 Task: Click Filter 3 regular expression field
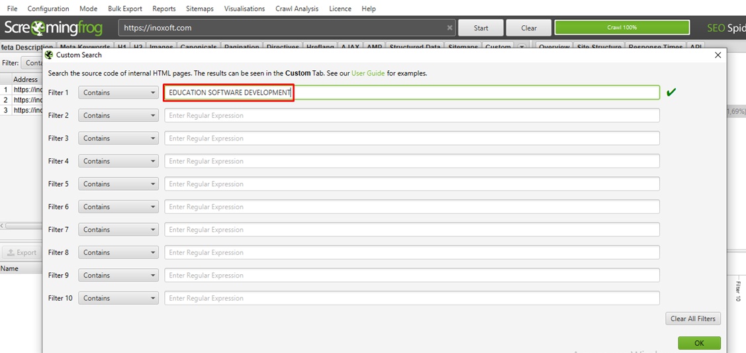pos(412,138)
